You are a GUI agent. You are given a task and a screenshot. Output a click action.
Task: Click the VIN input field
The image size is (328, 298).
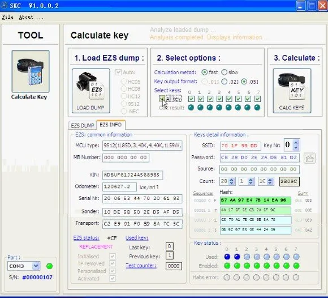(132, 175)
